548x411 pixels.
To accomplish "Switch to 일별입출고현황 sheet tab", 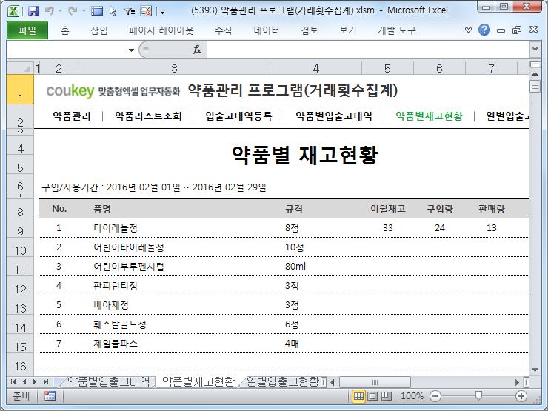I will [x=282, y=381].
